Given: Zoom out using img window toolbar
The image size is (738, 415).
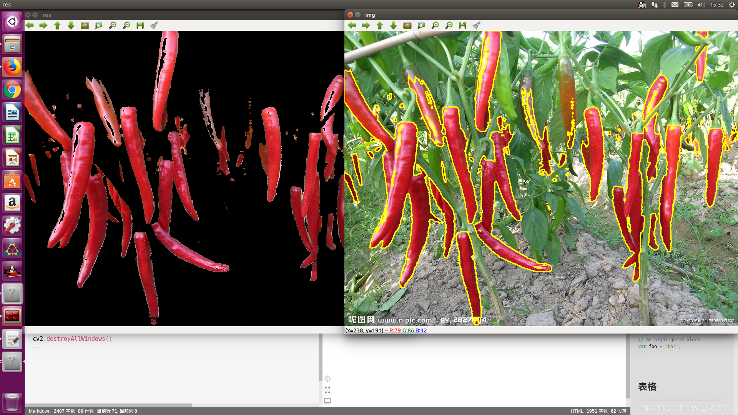Looking at the screenshot, I should [x=449, y=25].
